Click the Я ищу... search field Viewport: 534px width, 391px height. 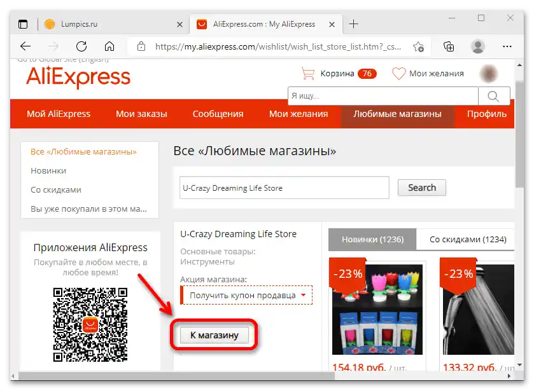383,96
